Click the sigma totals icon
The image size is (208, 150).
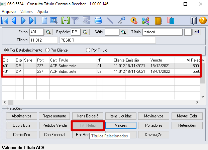87,20
